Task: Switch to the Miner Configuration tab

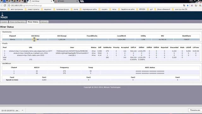Action: pyautogui.click(x=17, y=22)
